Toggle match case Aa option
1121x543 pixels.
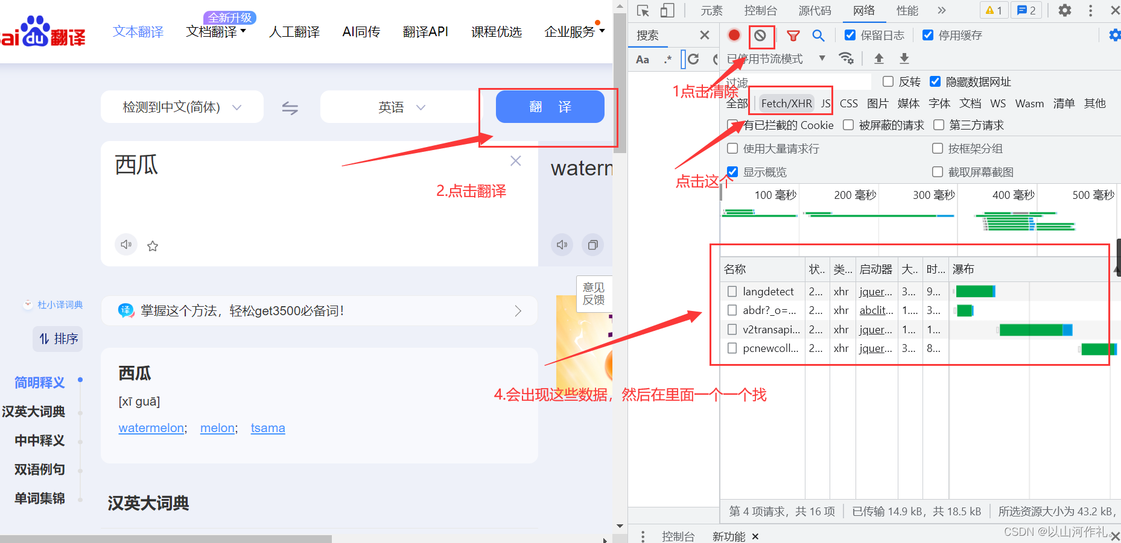(x=643, y=60)
